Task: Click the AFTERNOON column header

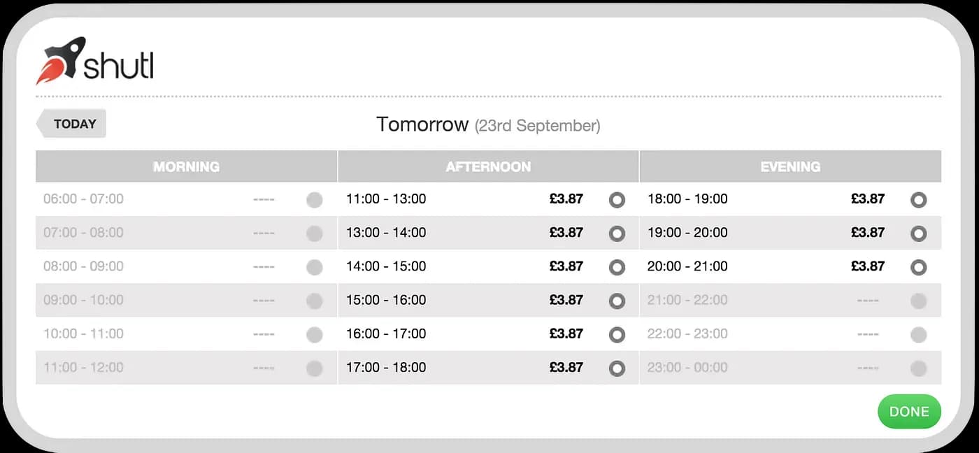Action: 488,166
